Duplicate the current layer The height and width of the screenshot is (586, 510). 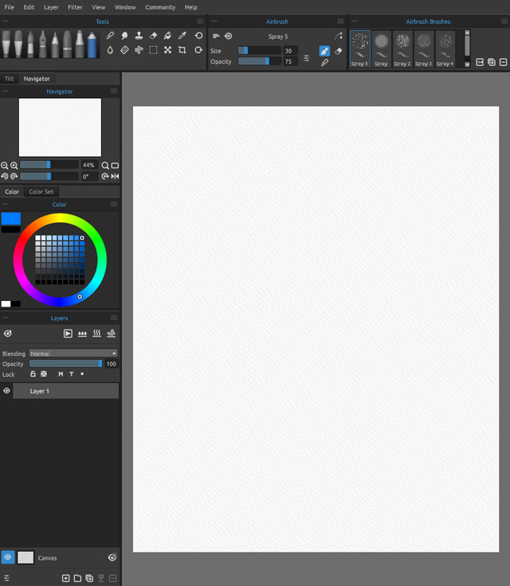coord(89,578)
